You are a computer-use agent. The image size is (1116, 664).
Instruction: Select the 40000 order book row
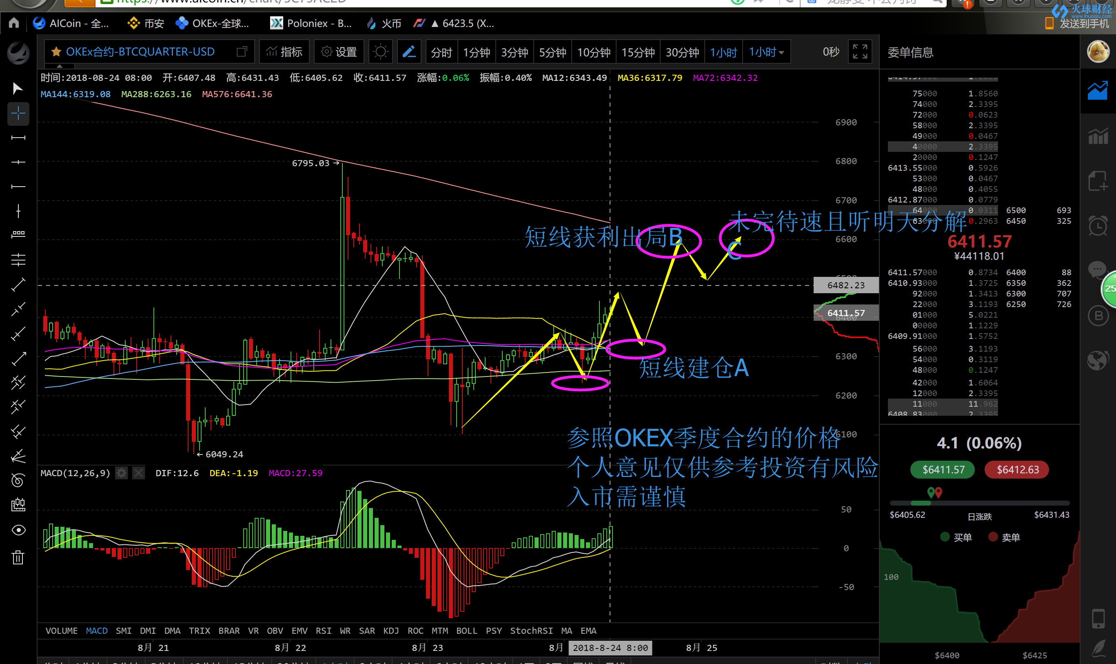point(943,146)
